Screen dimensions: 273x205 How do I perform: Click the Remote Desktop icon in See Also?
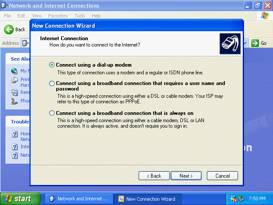pyautogui.click(x=15, y=92)
